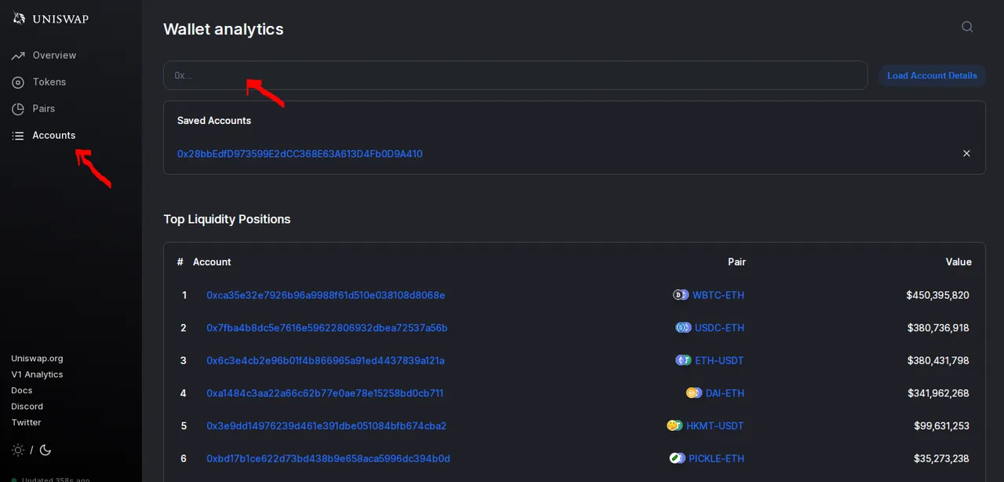
Task: Open the Twitter link
Action: pos(26,422)
